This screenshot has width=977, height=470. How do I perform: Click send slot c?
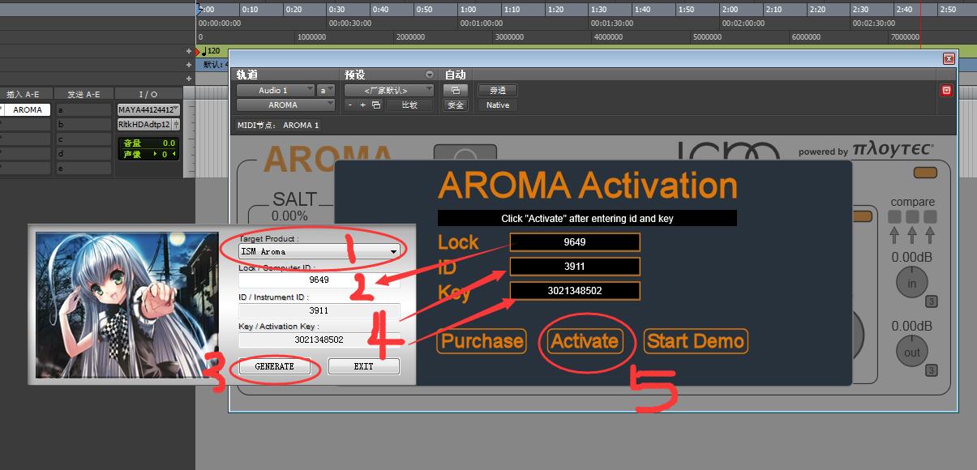click(84, 139)
